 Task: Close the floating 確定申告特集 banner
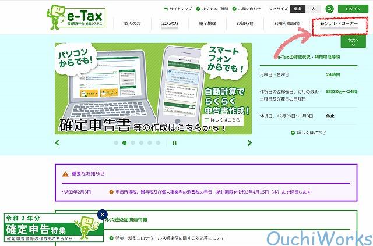(103, 215)
